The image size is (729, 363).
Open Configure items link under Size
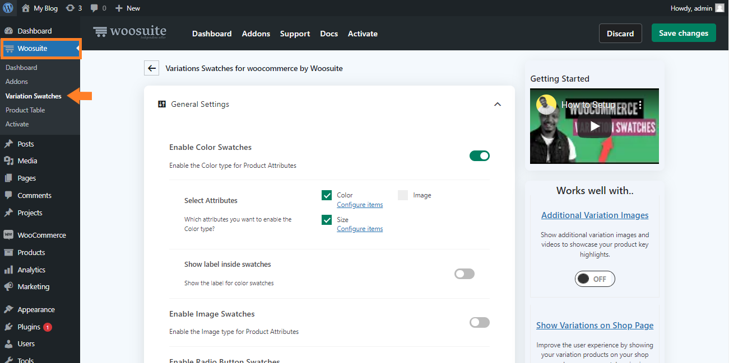click(x=360, y=229)
